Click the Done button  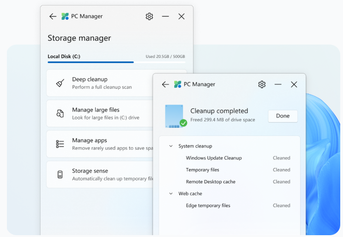point(283,116)
